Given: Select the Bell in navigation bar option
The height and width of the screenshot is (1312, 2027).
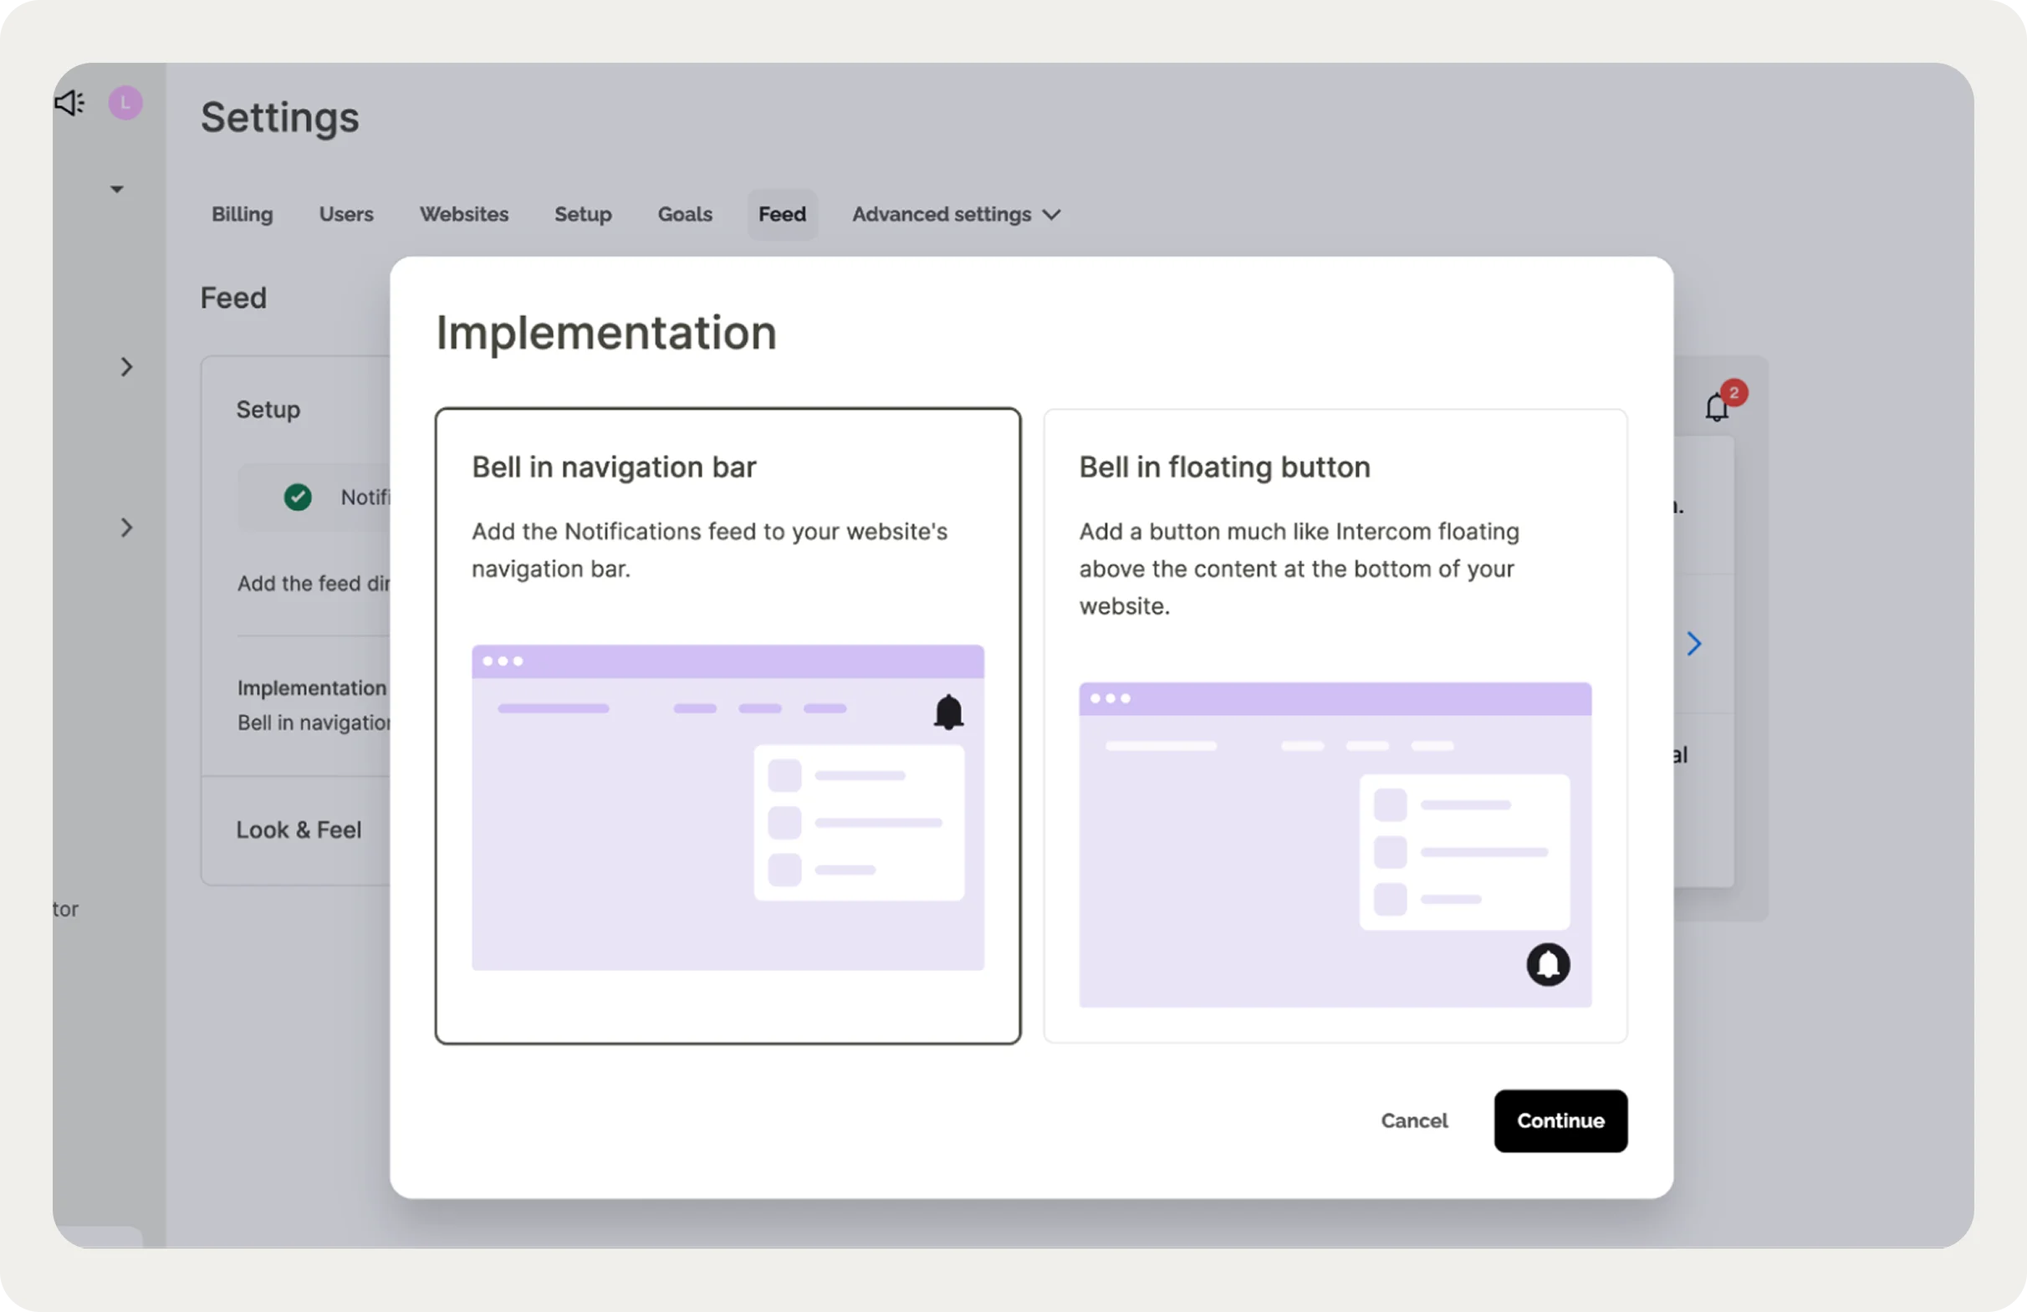Looking at the screenshot, I should click(x=728, y=725).
